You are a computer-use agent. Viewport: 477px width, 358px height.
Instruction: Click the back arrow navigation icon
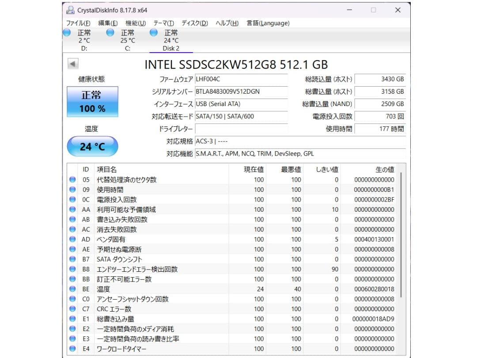click(72, 63)
